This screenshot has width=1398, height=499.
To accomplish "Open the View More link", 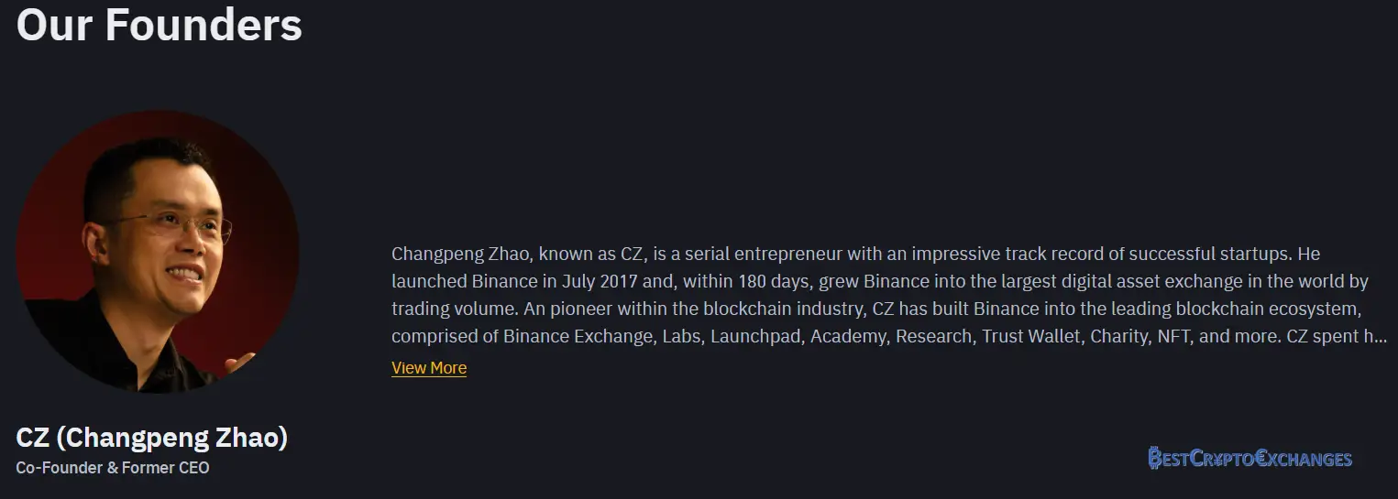I will (x=429, y=368).
